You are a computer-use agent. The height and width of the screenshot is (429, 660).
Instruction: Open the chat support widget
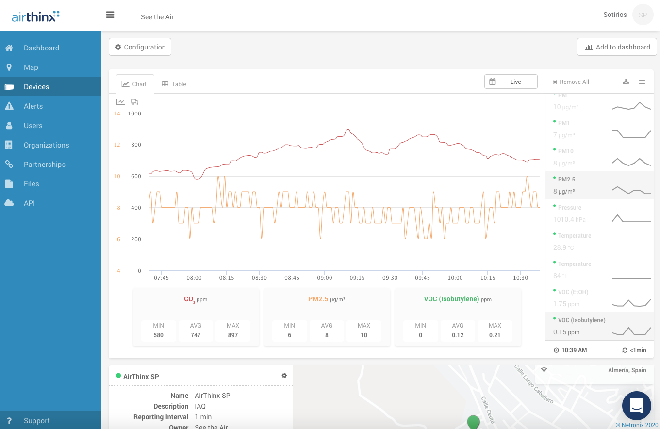point(636,405)
